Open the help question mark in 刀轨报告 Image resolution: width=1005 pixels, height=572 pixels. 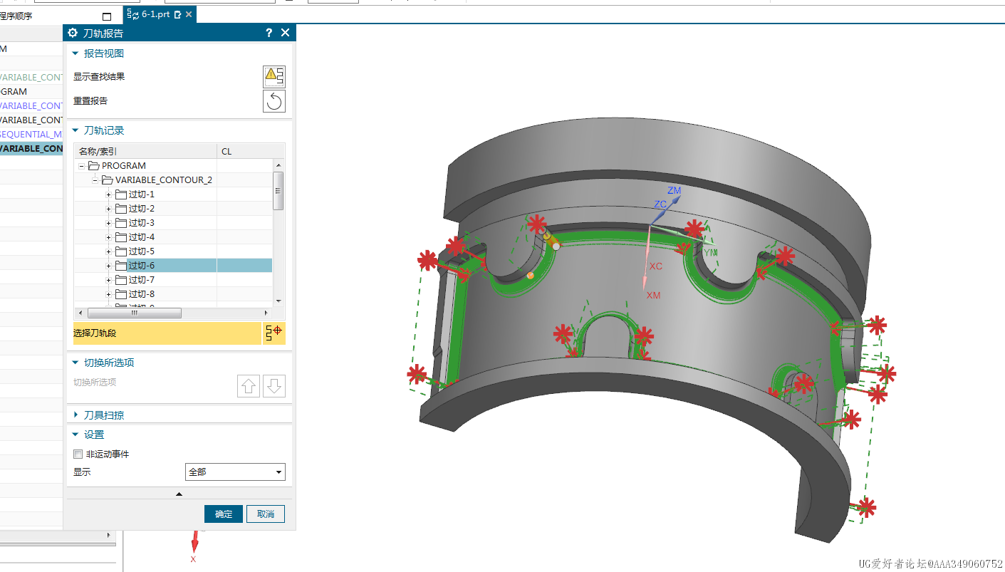[269, 33]
